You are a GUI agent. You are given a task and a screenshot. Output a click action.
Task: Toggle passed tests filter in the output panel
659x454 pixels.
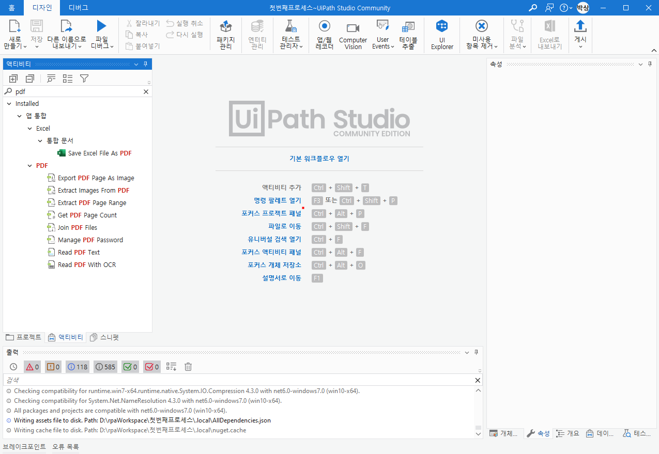coord(130,367)
